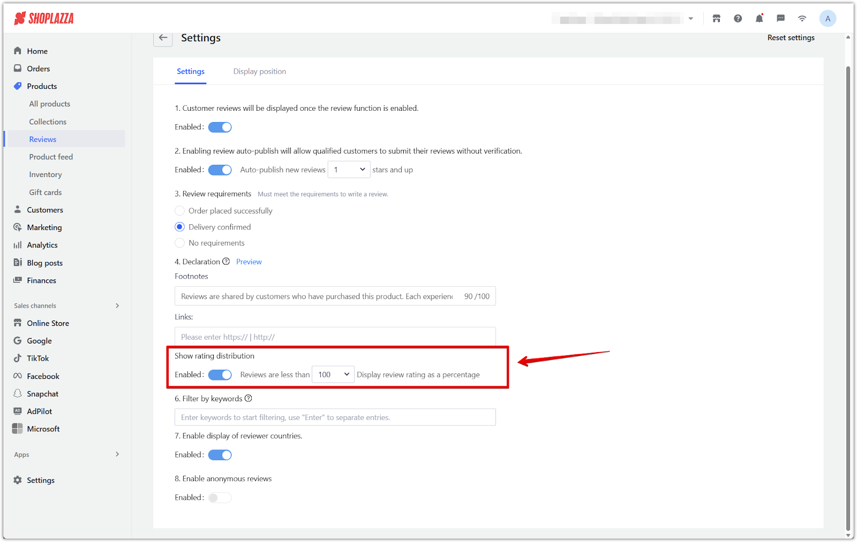Click the Orders inbox icon
The width and height of the screenshot is (857, 542).
(18, 68)
